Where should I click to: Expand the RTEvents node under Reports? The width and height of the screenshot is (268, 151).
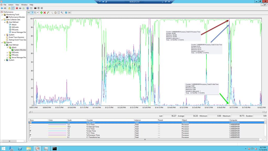tap(7, 55)
